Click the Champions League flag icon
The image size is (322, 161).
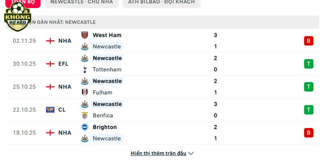pyautogui.click(x=50, y=109)
